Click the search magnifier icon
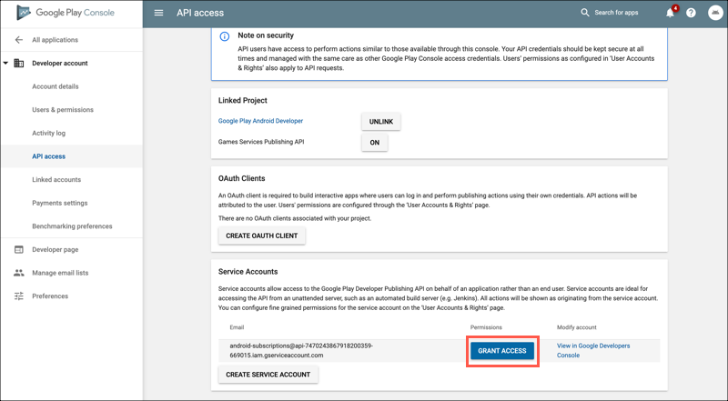Image resolution: width=728 pixels, height=401 pixels. pyautogui.click(x=585, y=13)
